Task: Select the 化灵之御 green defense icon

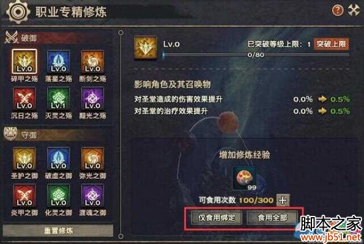Action: coord(58,195)
